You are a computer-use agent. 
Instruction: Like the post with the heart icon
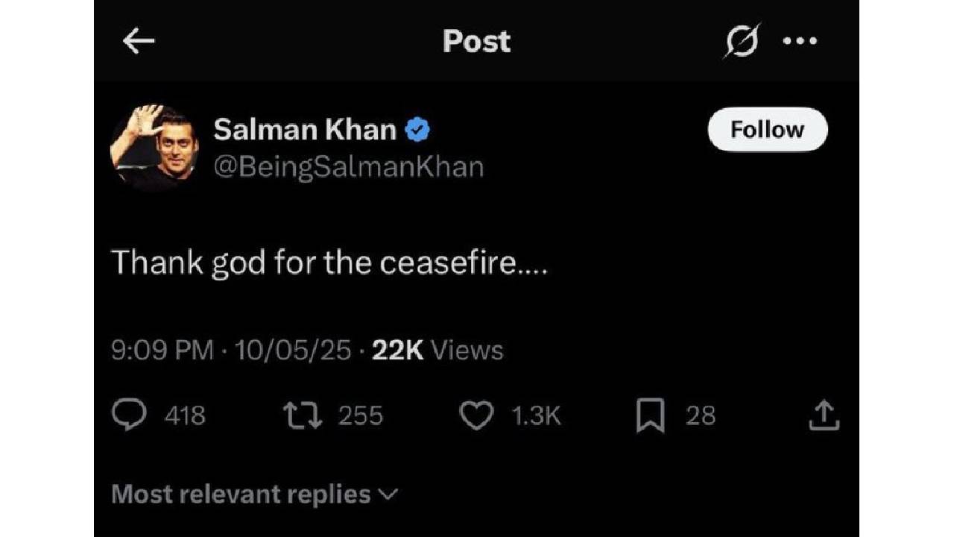[x=476, y=415]
